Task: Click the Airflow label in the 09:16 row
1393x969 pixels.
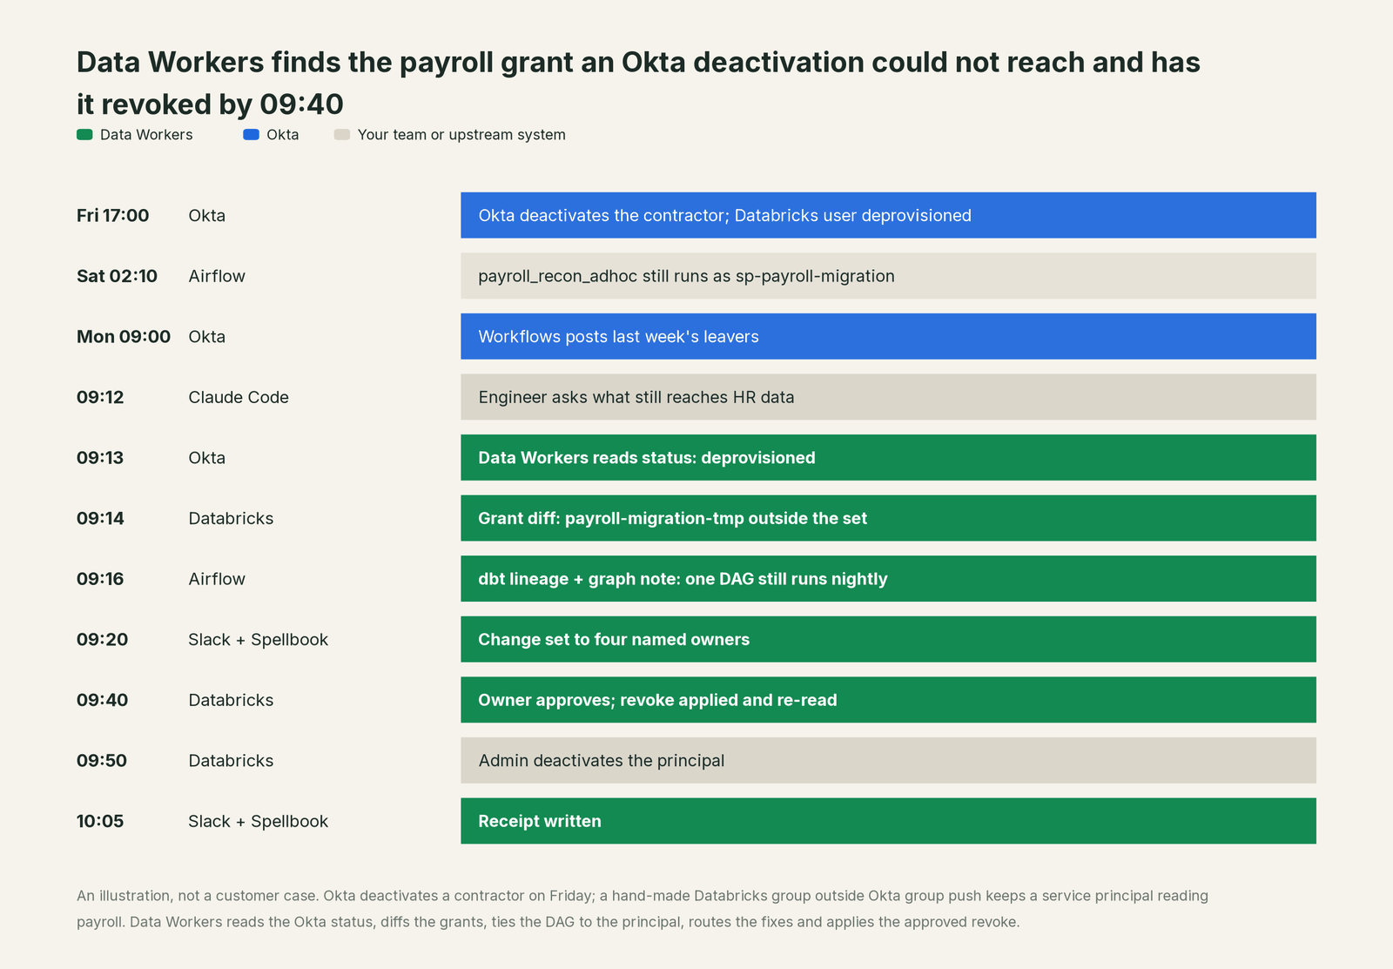Action: [217, 579]
